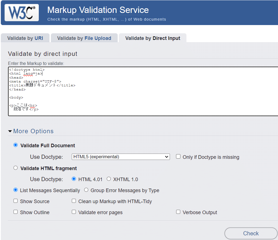Click the W3C logo
This screenshot has height=240, width=278.
[x=22, y=13]
